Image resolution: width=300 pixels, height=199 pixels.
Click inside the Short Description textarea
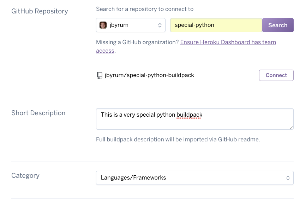194,119
